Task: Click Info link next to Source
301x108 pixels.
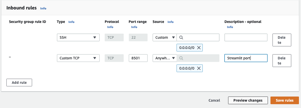Action: point(170,22)
